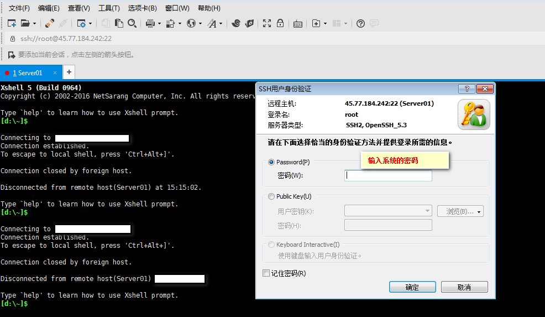This screenshot has height=317, width=545.
Task: Open the 编辑(E) menu
Action: [x=49, y=8]
